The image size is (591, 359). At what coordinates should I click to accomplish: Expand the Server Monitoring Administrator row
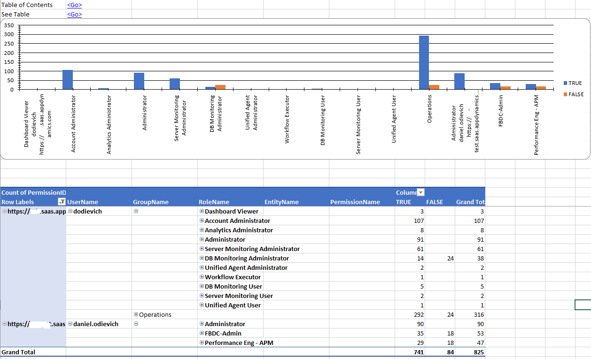pyautogui.click(x=202, y=249)
